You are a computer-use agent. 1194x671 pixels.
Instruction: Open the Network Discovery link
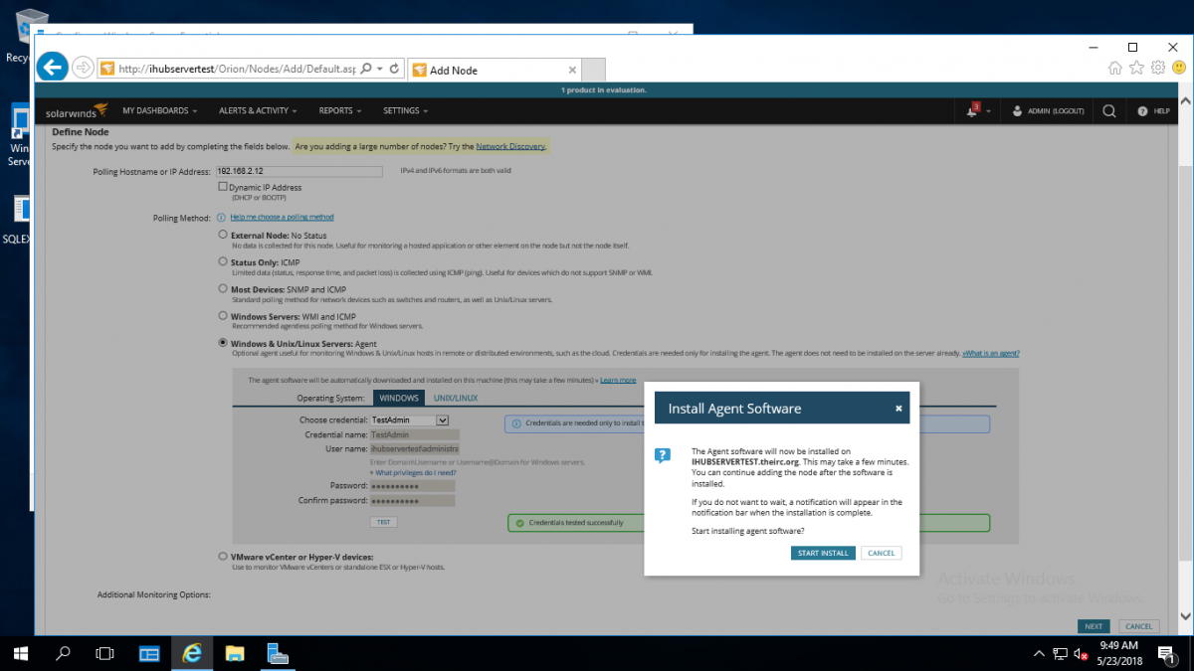click(510, 145)
